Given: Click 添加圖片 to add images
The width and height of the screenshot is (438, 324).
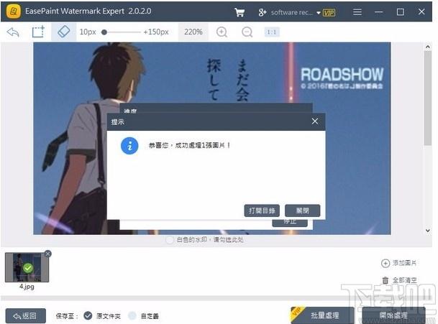Looking at the screenshot, I should point(399,263).
